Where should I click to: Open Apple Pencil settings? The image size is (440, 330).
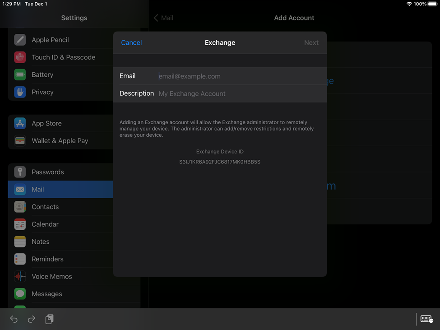coord(60,40)
